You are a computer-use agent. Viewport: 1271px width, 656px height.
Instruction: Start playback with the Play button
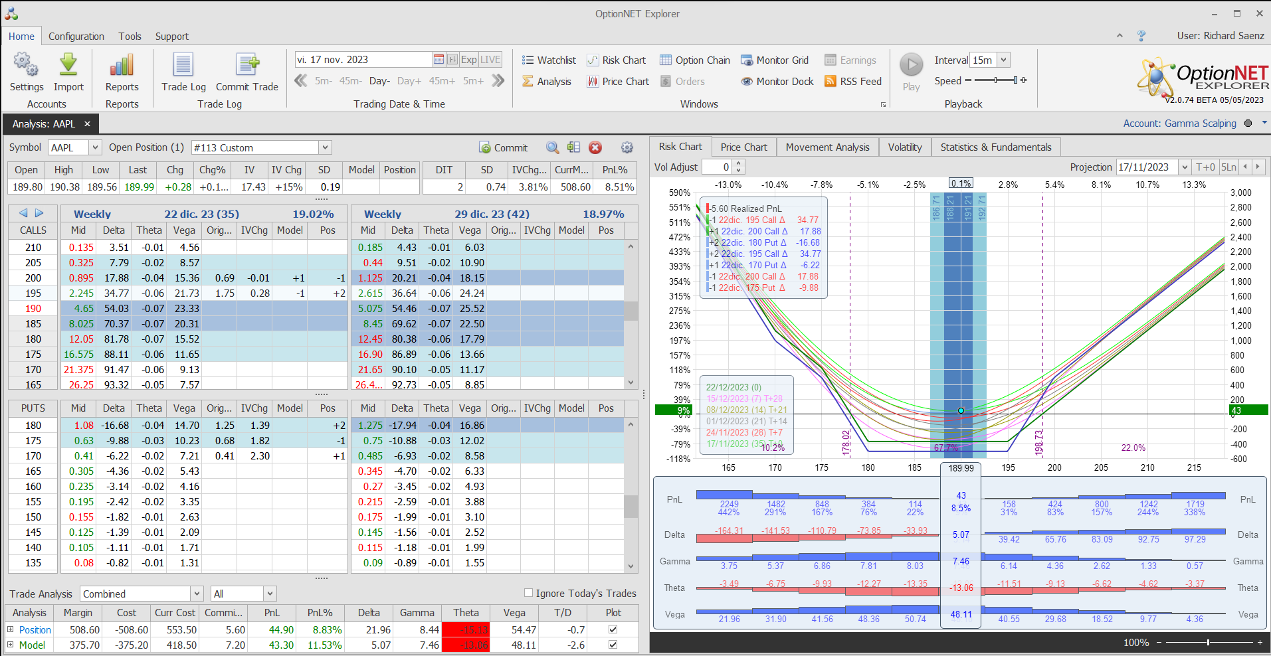[912, 65]
